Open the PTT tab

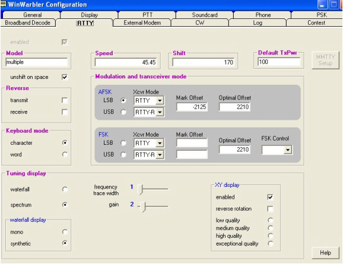(147, 15)
